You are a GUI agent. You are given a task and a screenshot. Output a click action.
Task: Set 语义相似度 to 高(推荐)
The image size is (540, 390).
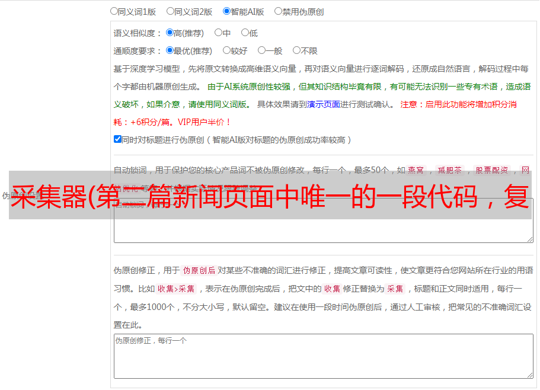tap(170, 33)
